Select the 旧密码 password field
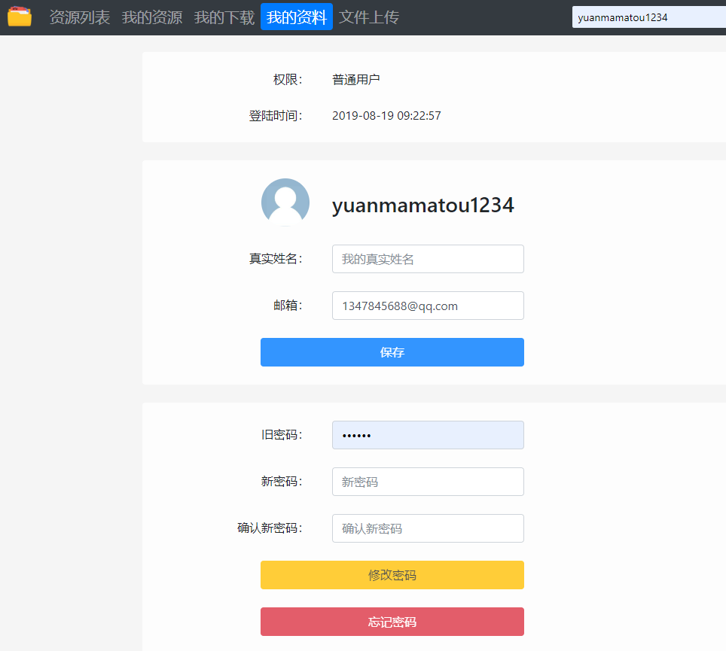 428,435
